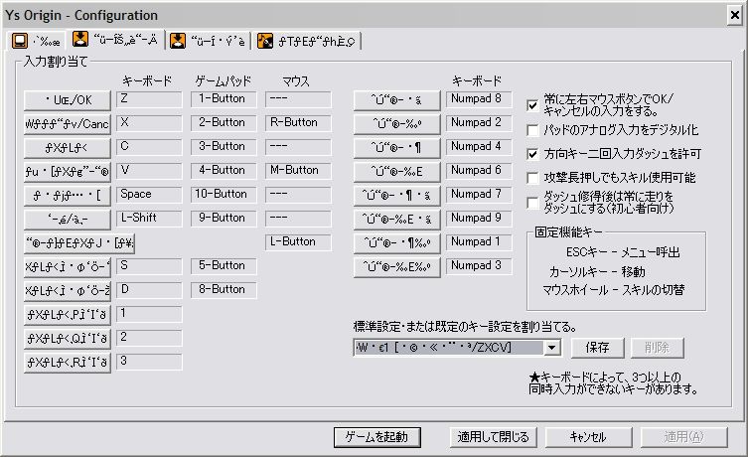Click the /Canc action button
Screen dimensions: 748x457
point(68,124)
